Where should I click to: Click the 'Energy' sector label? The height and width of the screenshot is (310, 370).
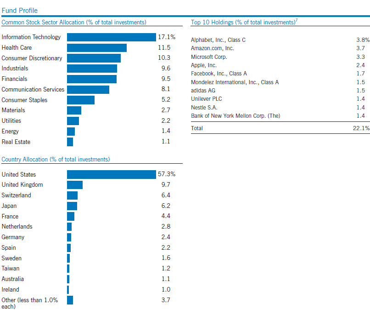tap(10, 132)
